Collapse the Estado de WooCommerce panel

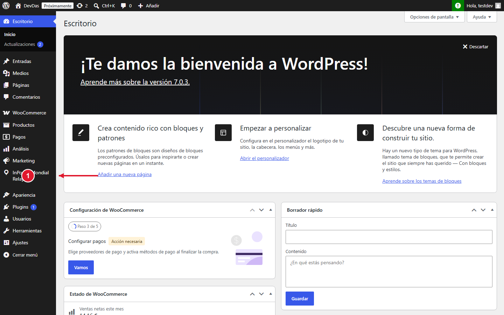pyautogui.click(x=271, y=294)
